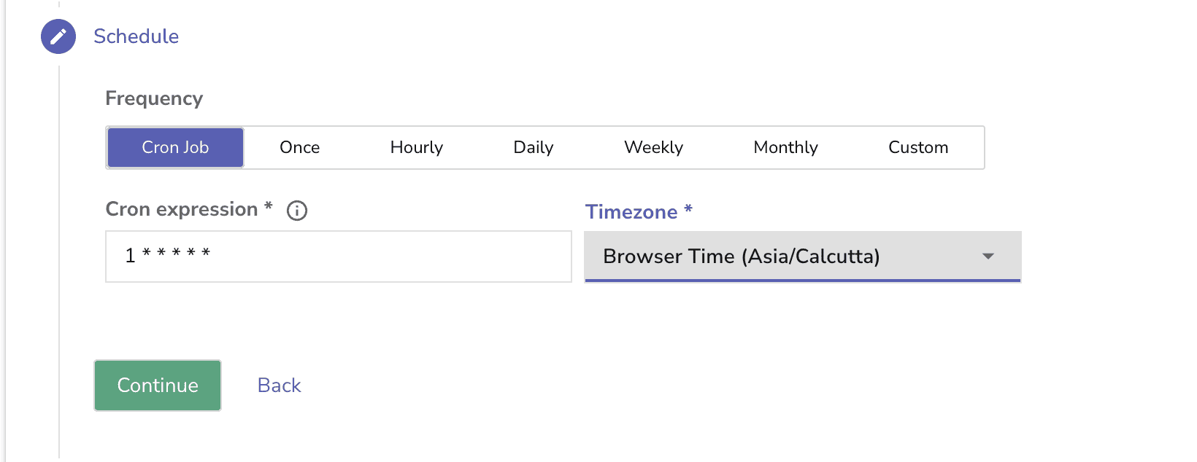
Task: Click the Frequency section label
Action: point(154,98)
